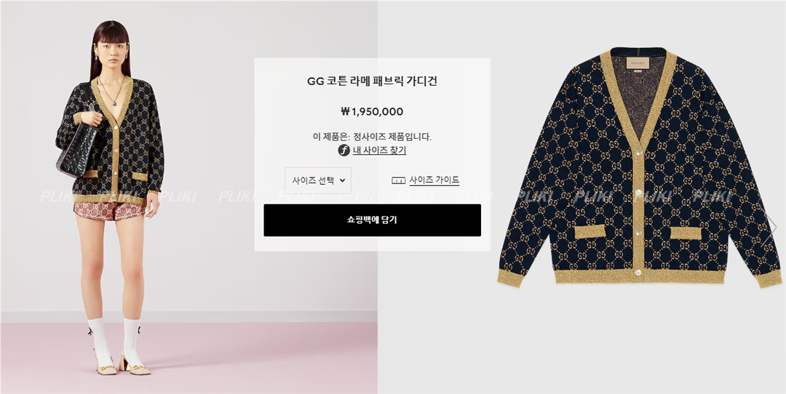Open the flat cardigan product image

(x=582, y=197)
